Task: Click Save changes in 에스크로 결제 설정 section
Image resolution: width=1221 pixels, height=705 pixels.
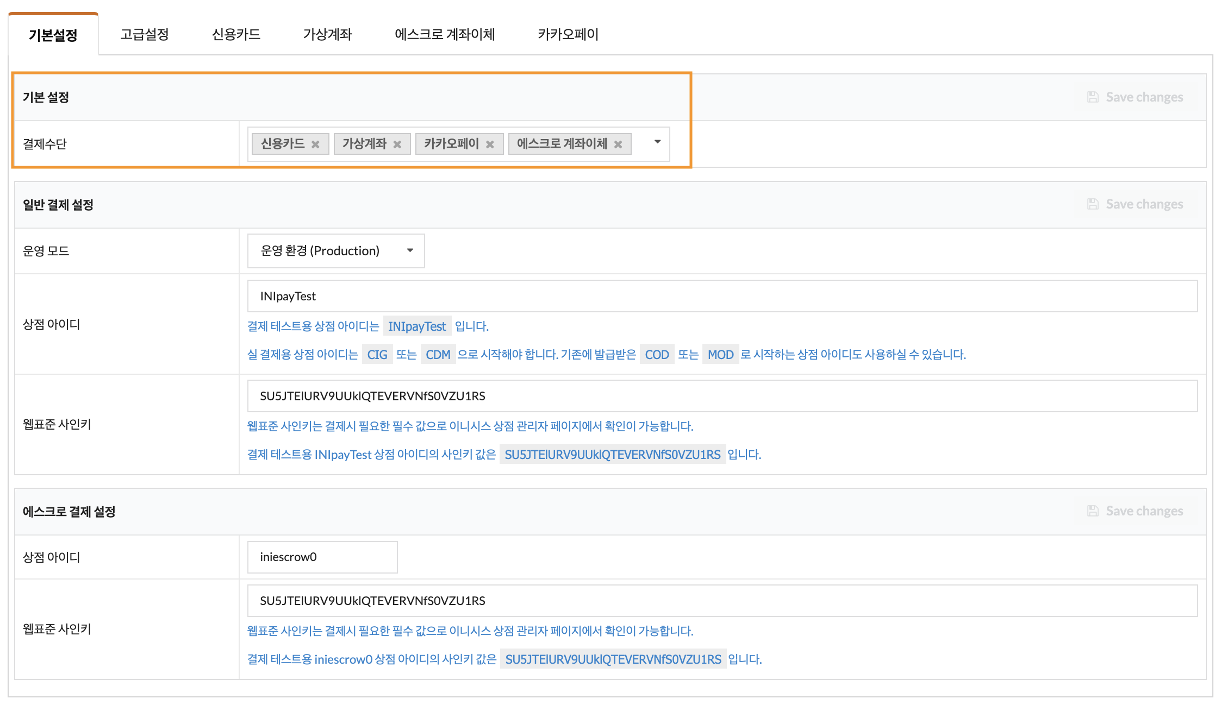Action: click(x=1135, y=511)
